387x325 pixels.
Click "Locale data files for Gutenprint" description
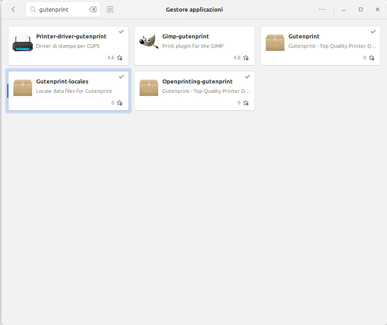[74, 91]
